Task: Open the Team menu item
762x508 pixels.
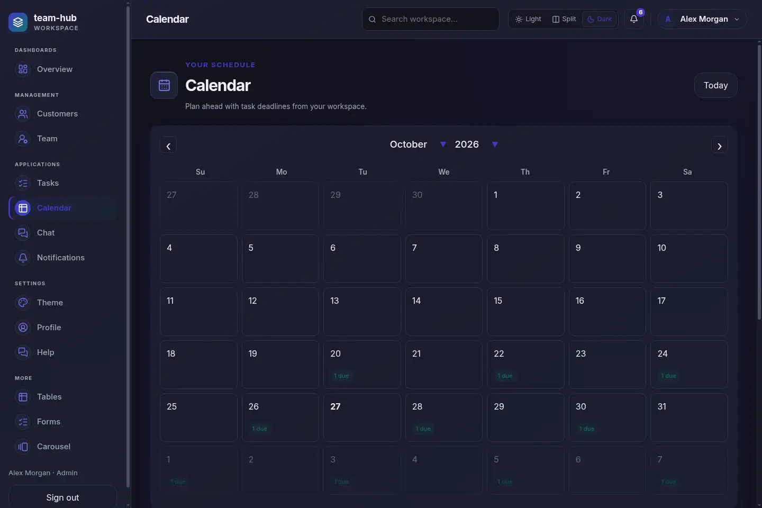Action: click(62, 139)
